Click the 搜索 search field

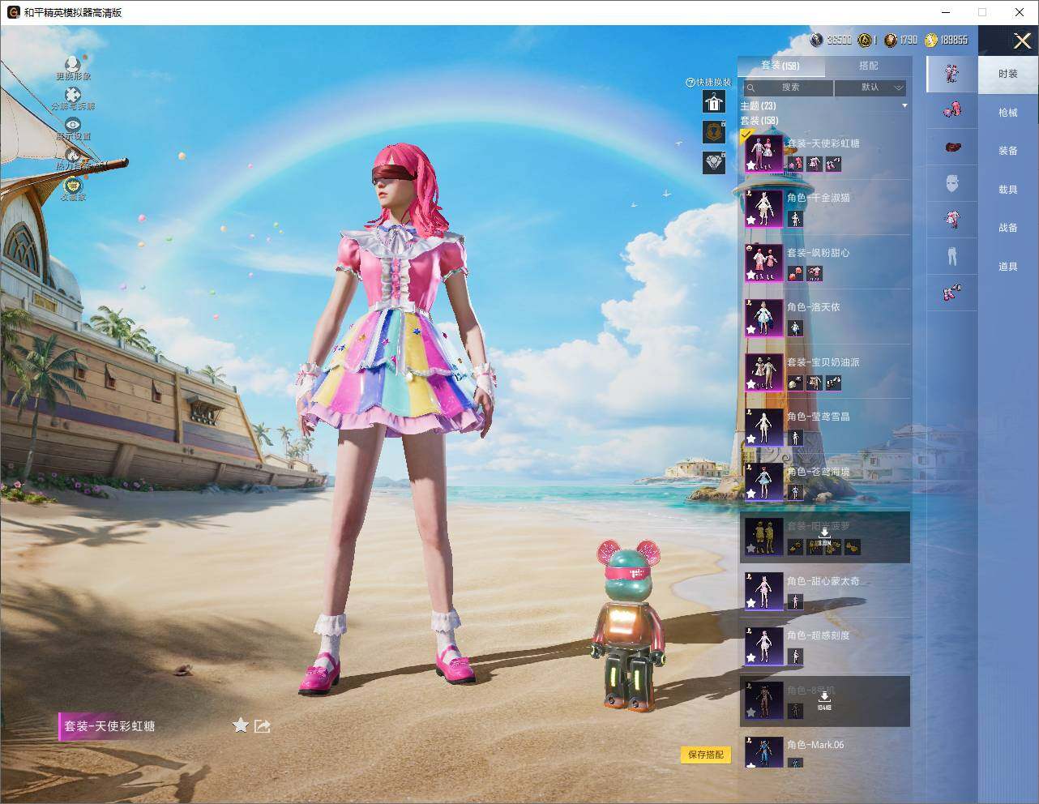pyautogui.click(x=787, y=88)
